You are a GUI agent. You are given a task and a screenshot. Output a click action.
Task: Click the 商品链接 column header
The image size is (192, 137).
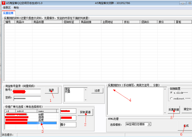[x=90, y=22]
